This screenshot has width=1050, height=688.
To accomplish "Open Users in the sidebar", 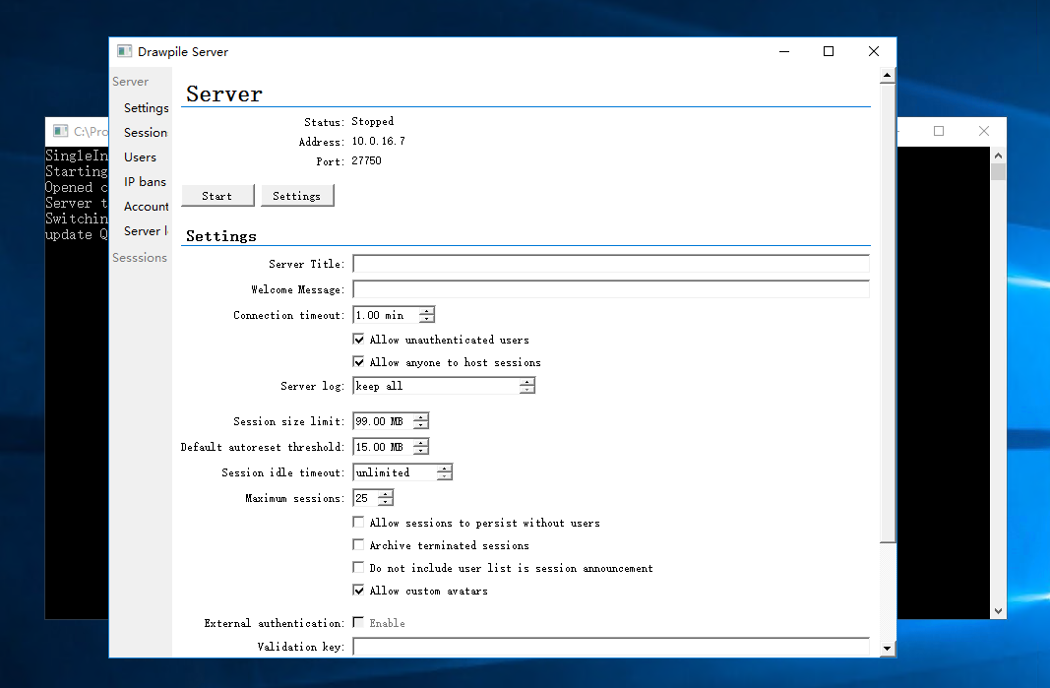I will point(140,157).
